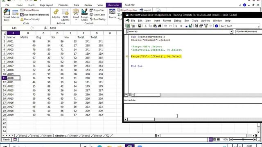Open COM Add-Ins dialog
The image size is (262, 147).
(x=65, y=15)
